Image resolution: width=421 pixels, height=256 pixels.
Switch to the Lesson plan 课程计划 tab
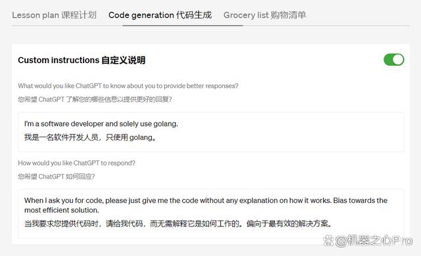(x=54, y=15)
